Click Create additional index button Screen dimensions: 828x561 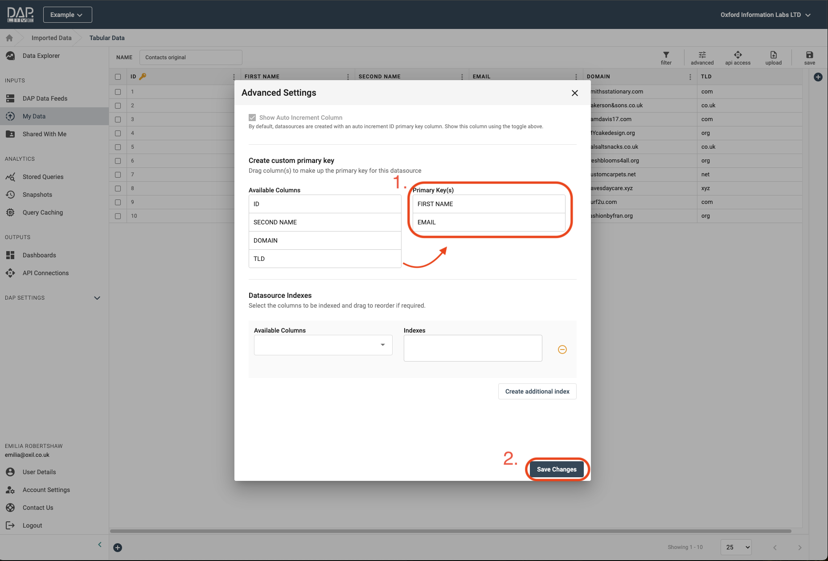point(537,391)
